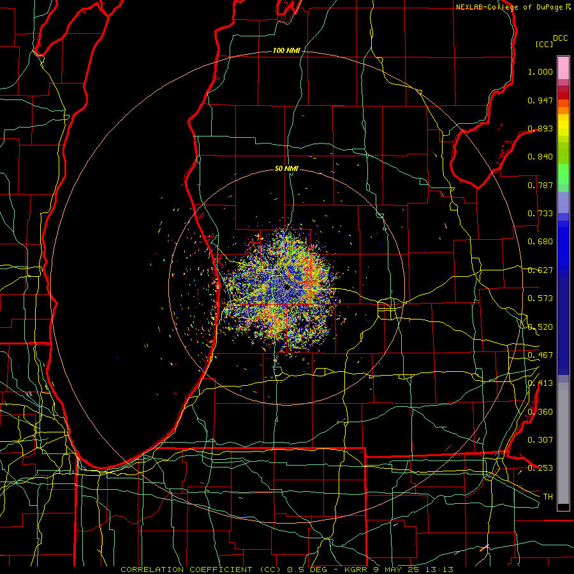This screenshot has width=574, height=574.
Task: Click the CORRELATION COEFFICIENT (CC) caption text
Action: pos(201,570)
